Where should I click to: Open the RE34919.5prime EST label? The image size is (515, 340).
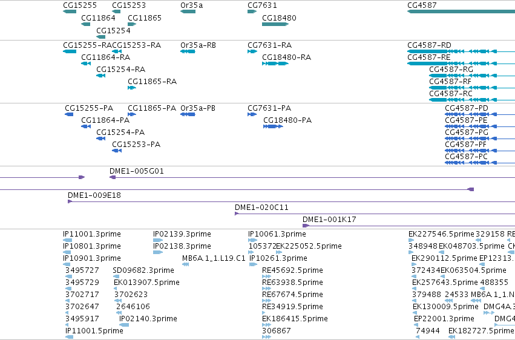click(293, 307)
